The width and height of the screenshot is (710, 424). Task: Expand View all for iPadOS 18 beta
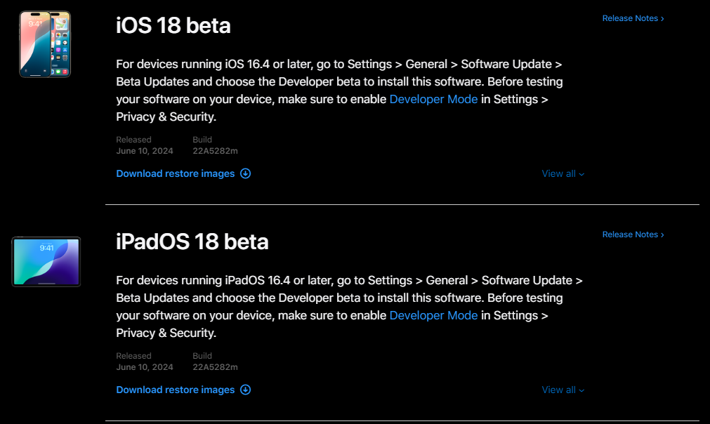(563, 390)
